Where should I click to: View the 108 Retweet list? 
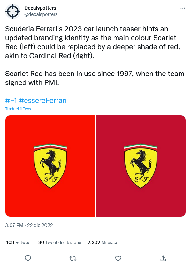[x=19, y=242]
